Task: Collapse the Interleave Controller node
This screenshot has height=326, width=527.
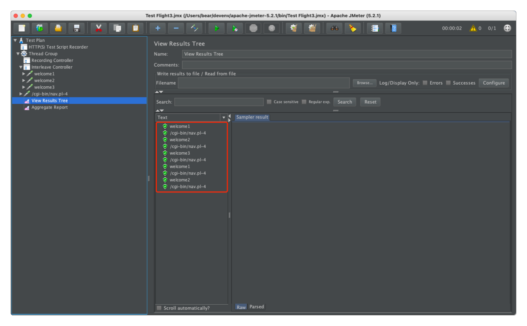Action: tap(21, 67)
